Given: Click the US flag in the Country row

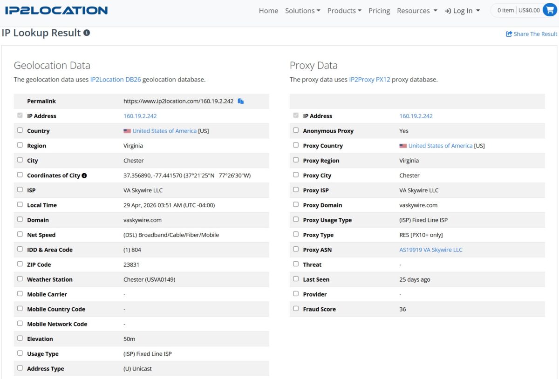Looking at the screenshot, I should pyautogui.click(x=127, y=131).
